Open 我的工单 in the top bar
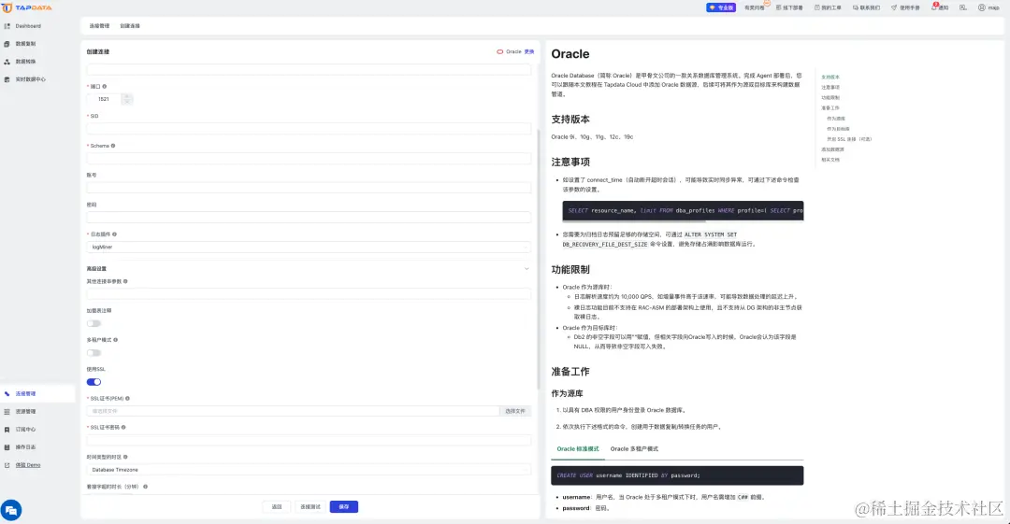Viewport: 1010px width, 524px height. [828, 7]
